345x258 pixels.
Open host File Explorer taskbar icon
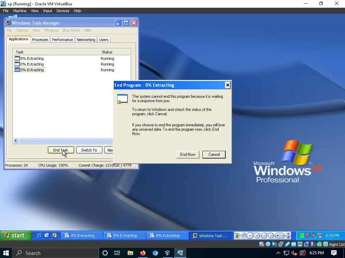(x=130, y=253)
